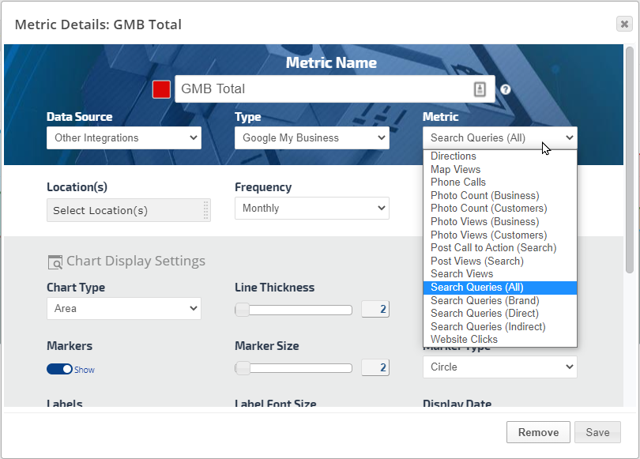Close the Metric Details dialog
Image resolution: width=640 pixels, height=459 pixels.
click(x=623, y=24)
